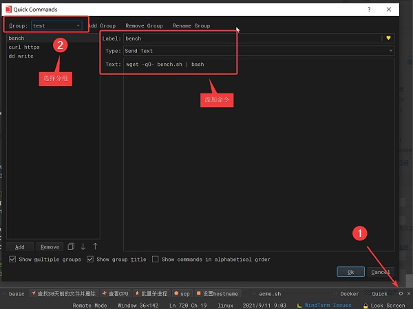Click the yellow heart favorite icon
Viewport: 413px width, 309px height.
point(388,38)
